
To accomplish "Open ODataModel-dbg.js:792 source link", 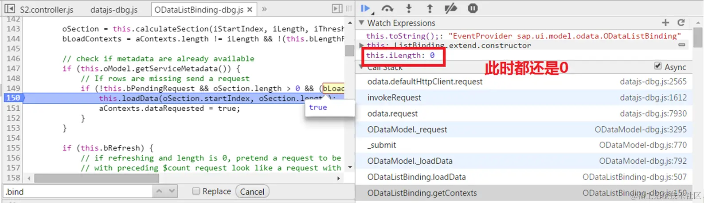I will click(643, 161).
